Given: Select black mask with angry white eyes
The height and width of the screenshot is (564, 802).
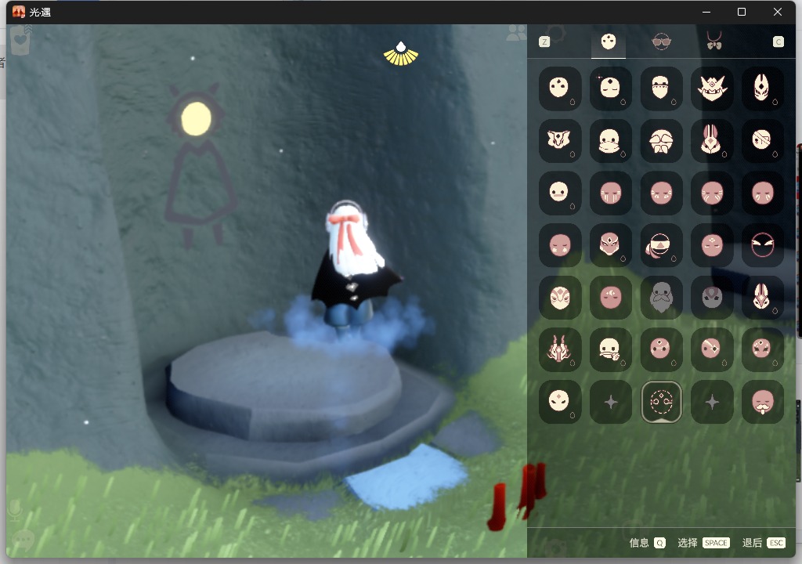Looking at the screenshot, I should pyautogui.click(x=763, y=245).
